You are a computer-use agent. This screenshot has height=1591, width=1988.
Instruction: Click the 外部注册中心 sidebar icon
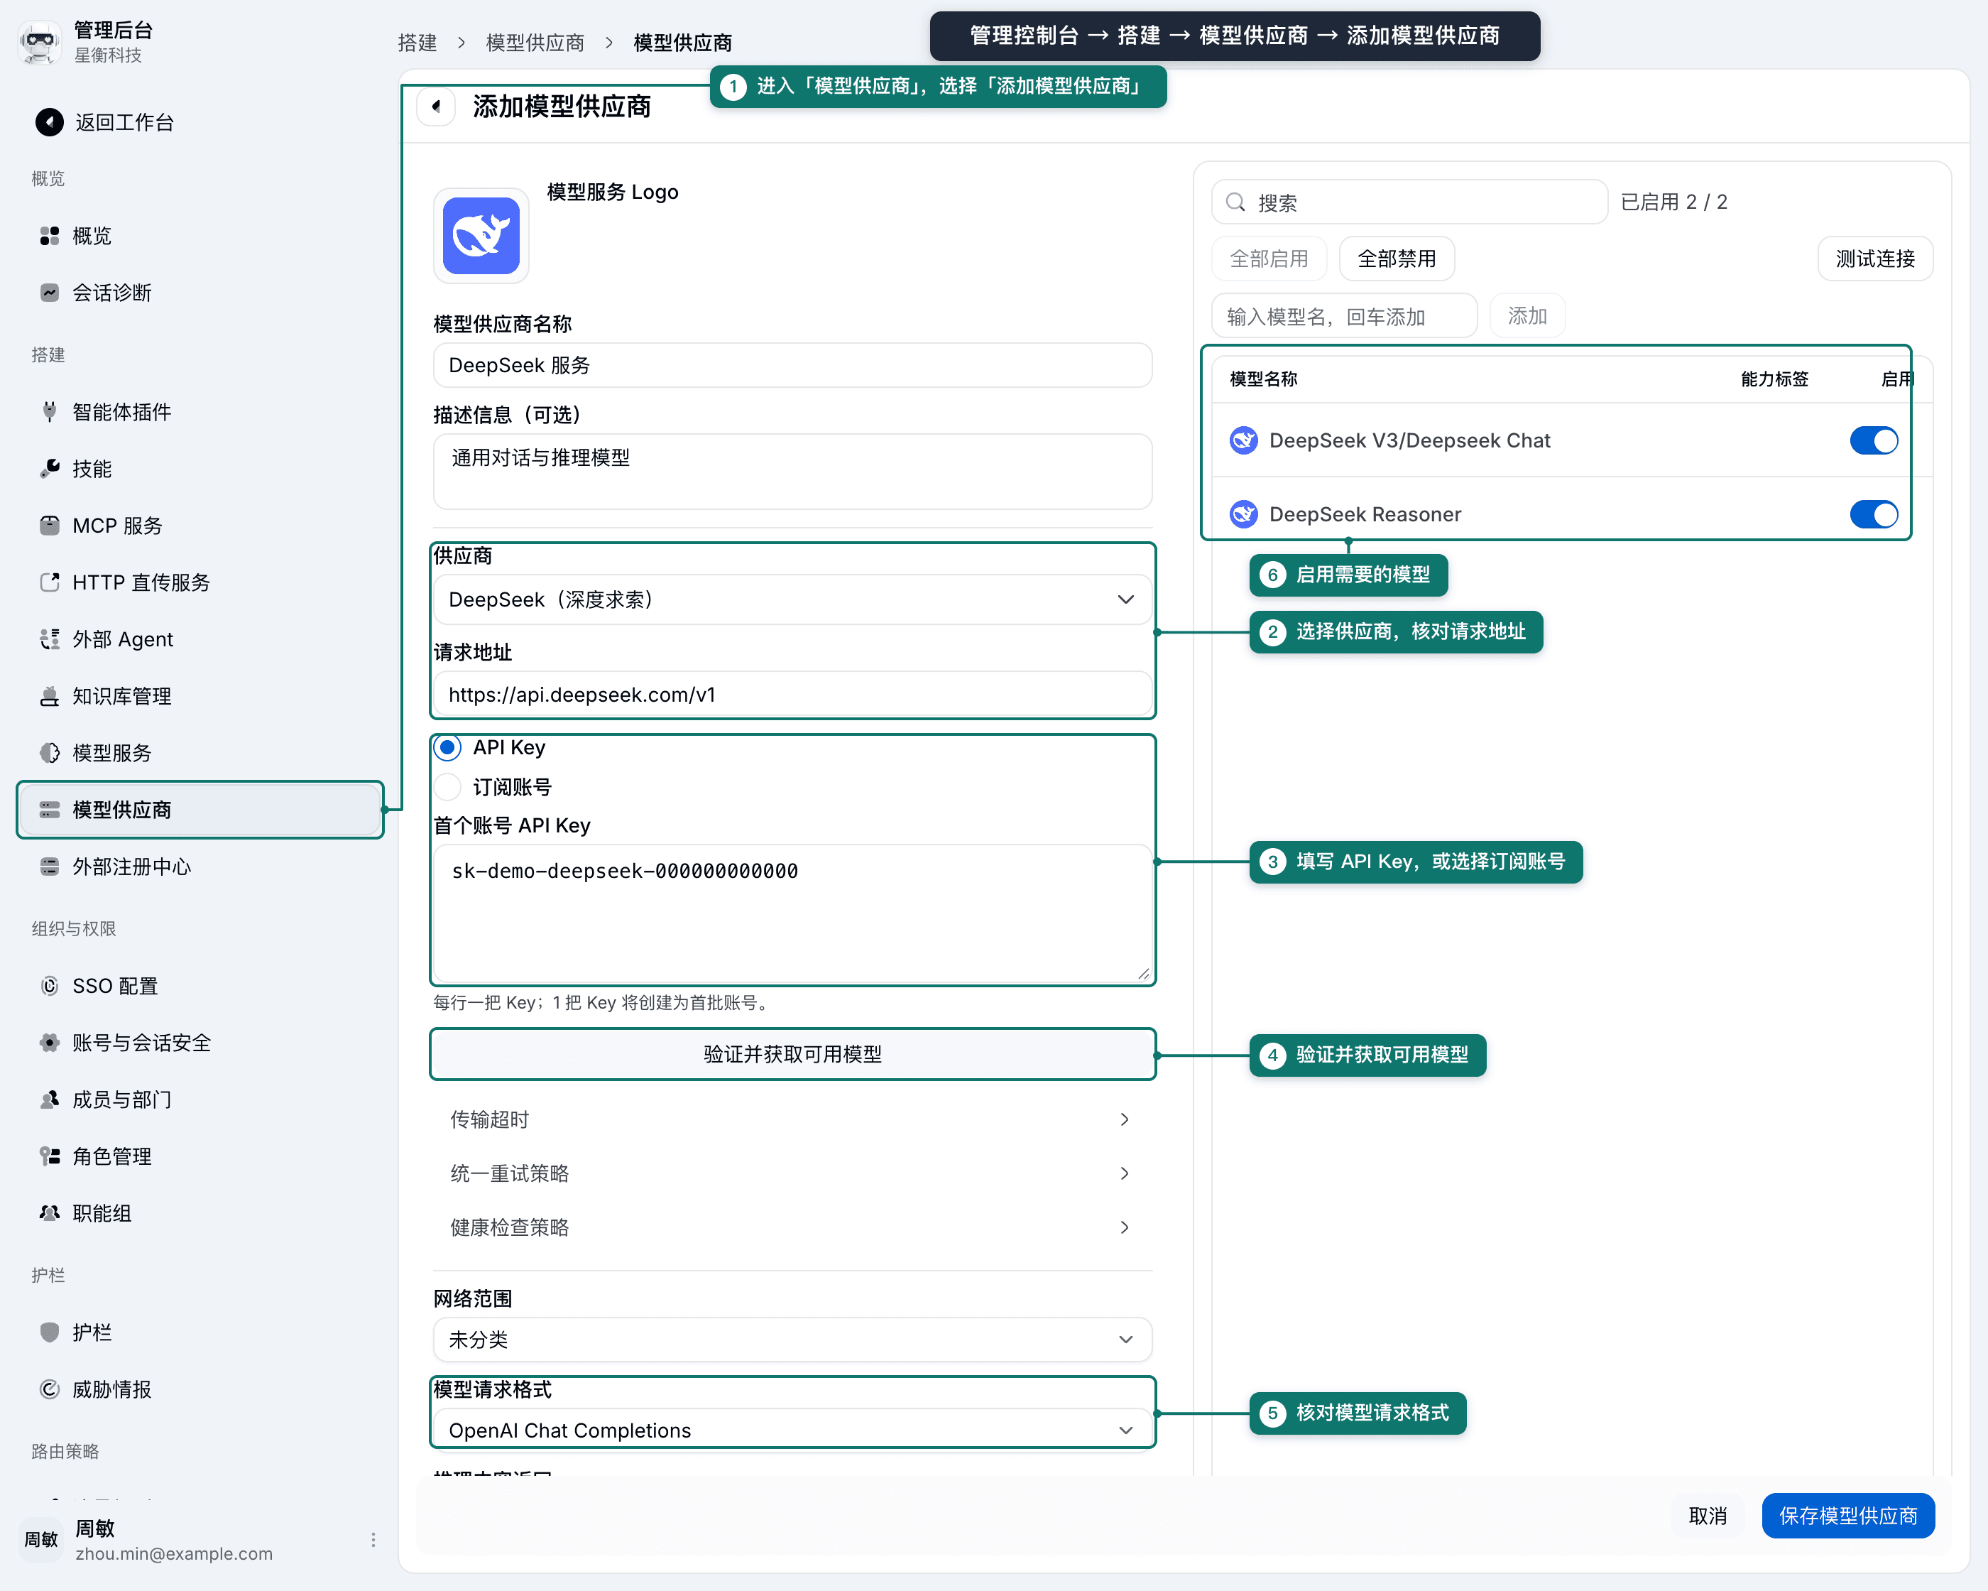[x=50, y=866]
